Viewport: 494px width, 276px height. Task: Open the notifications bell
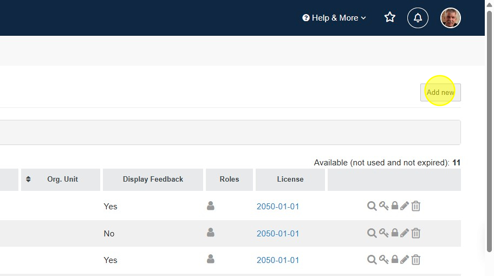click(x=418, y=18)
